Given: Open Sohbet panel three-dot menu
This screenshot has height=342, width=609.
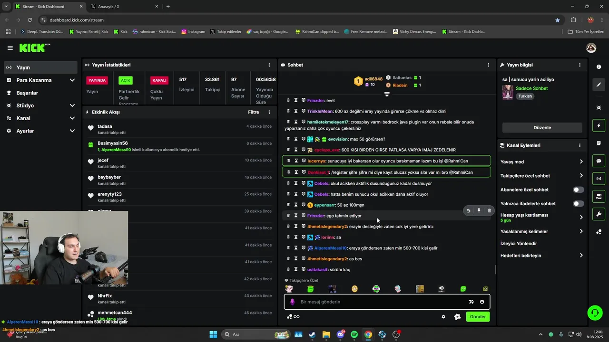Looking at the screenshot, I should coord(488,65).
